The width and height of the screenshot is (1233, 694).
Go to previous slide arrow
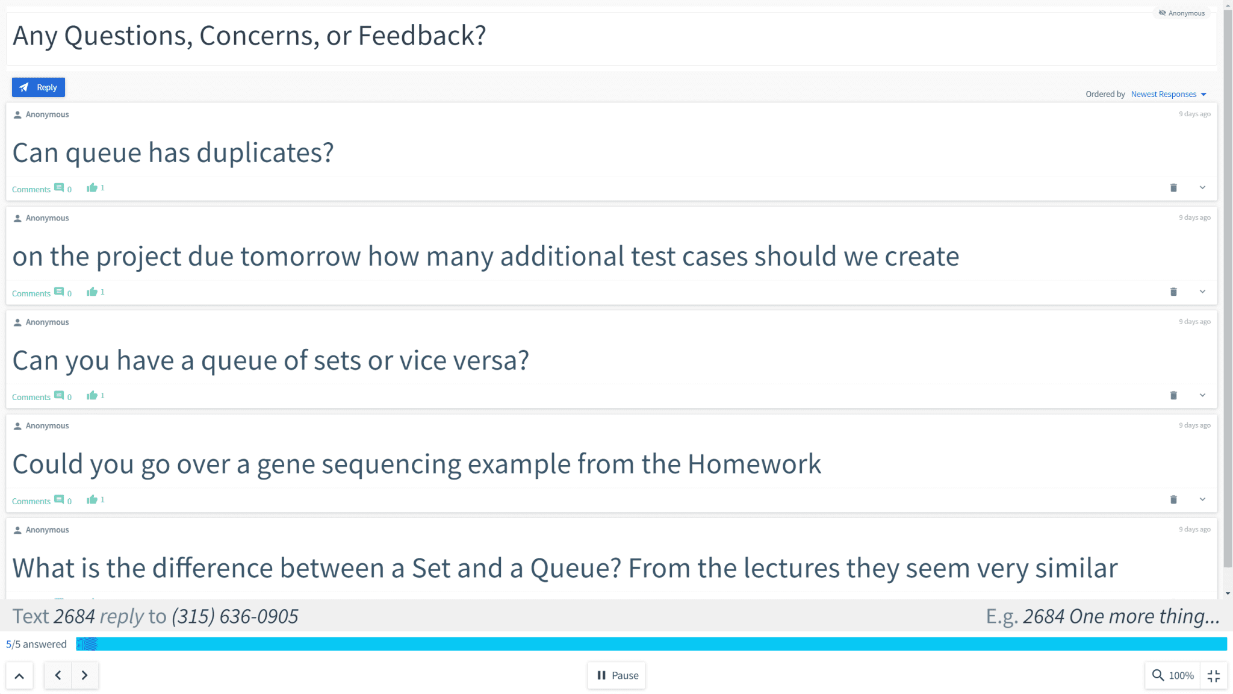click(x=58, y=675)
